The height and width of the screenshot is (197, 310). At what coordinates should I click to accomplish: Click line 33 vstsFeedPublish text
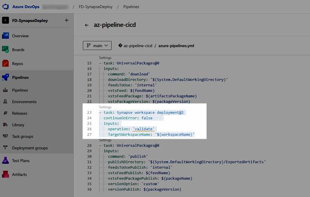point(139,173)
